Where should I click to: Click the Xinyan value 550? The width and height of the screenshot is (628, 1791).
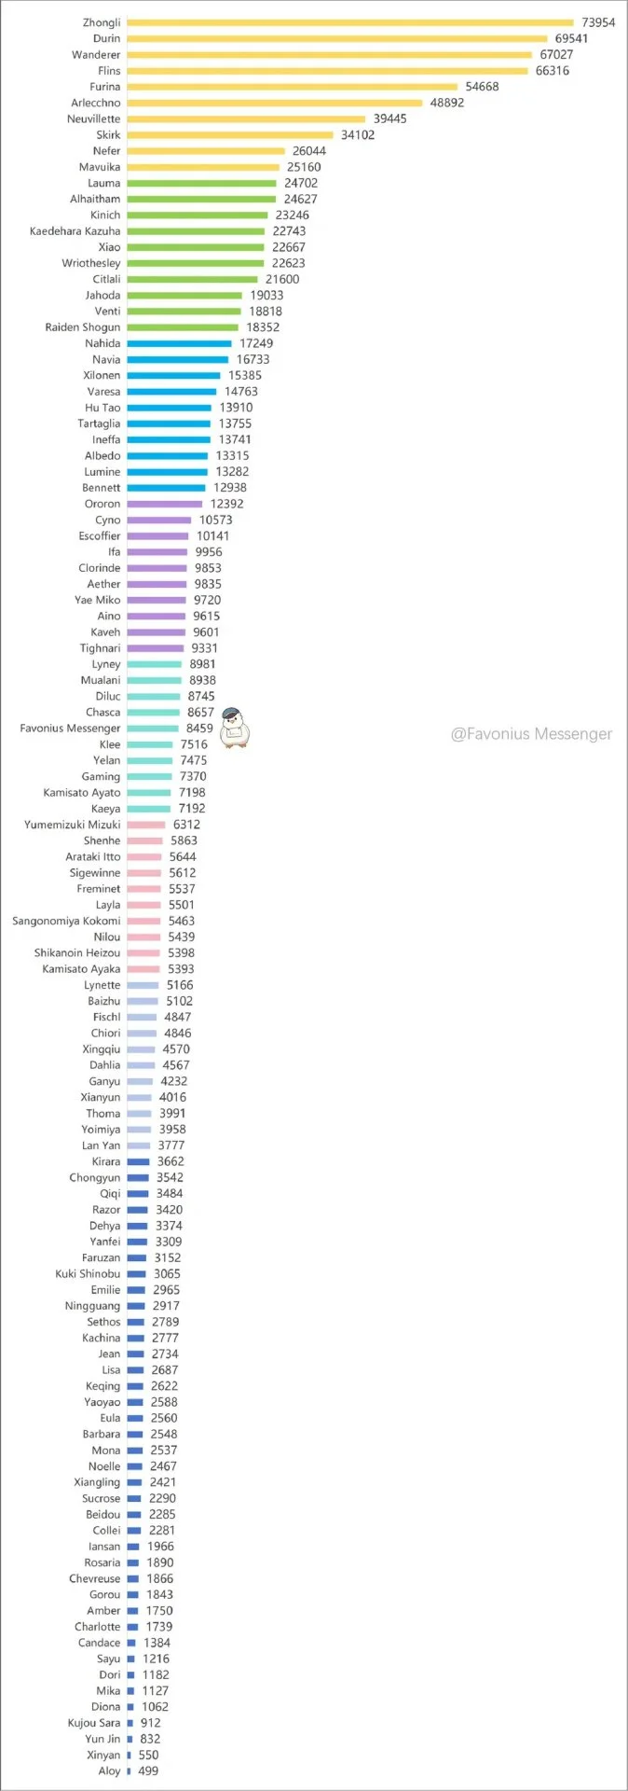pyautogui.click(x=148, y=1755)
